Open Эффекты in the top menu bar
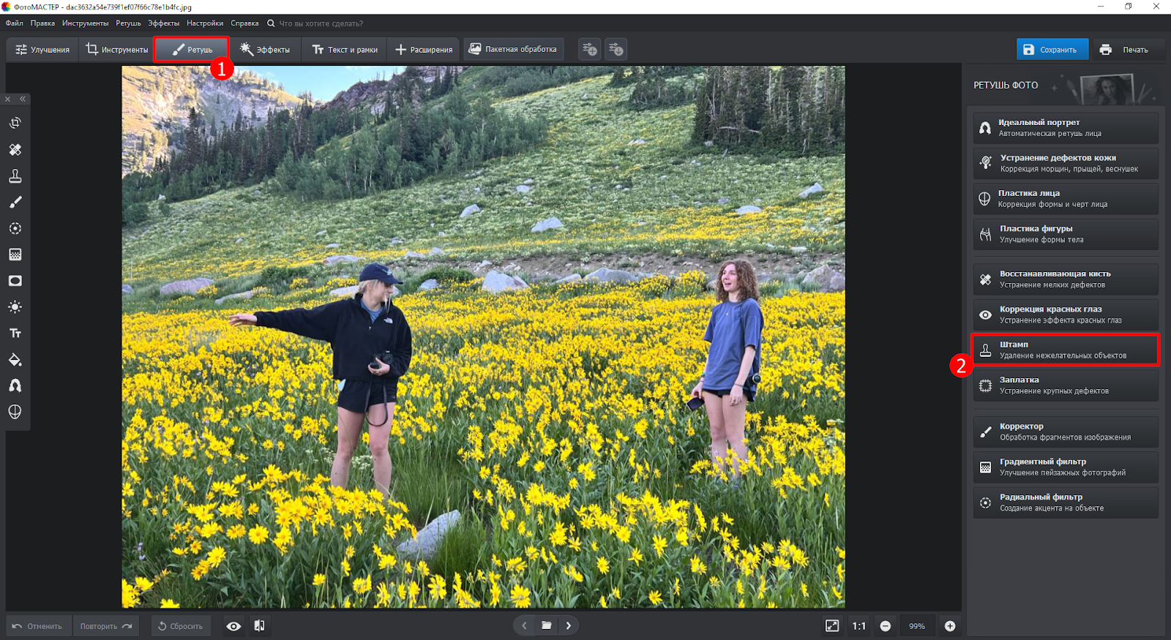This screenshot has height=640, width=1171. (163, 23)
